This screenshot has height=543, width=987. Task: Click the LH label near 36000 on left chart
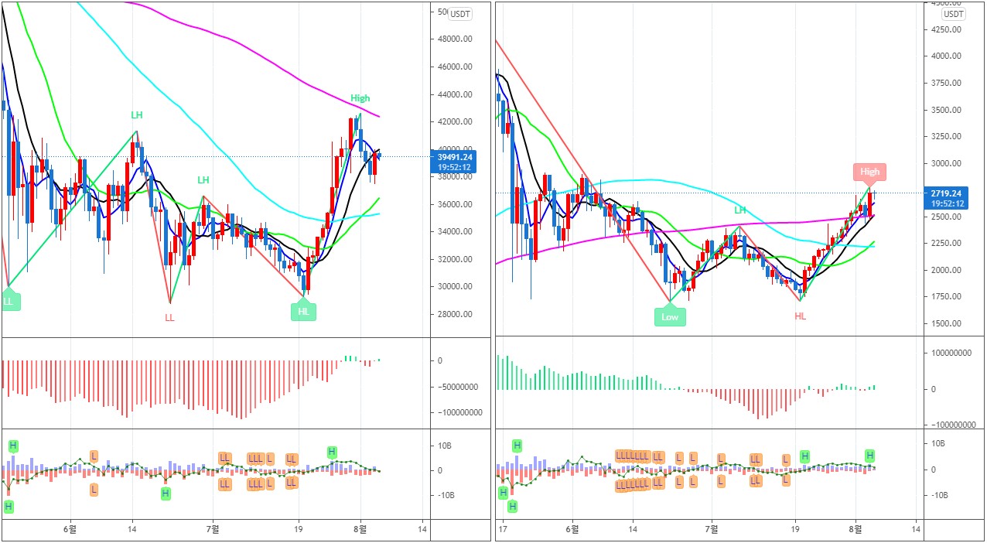click(x=203, y=179)
